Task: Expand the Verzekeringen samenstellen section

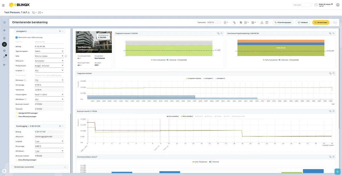Action: tap(40, 167)
